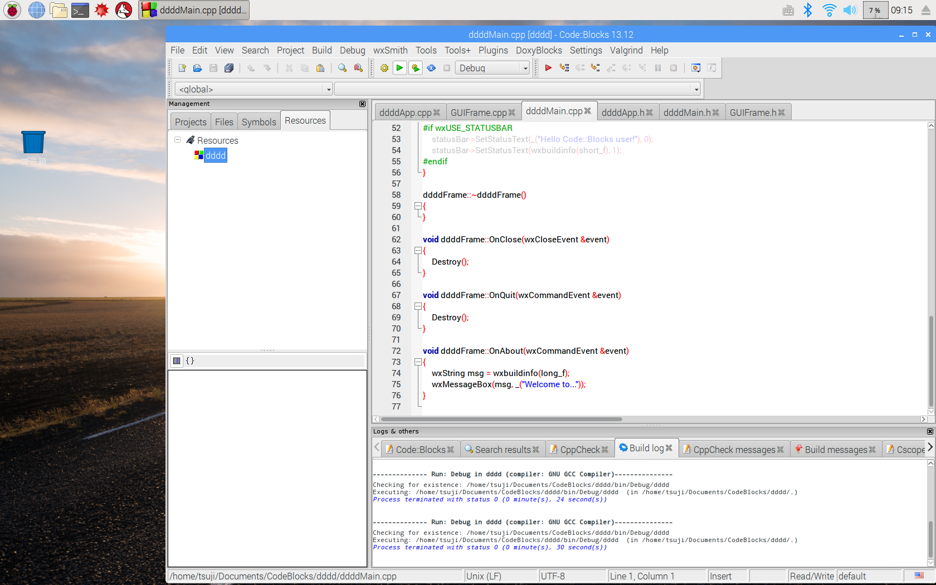Click the Stop debugger icon
The height and width of the screenshot is (585, 936).
click(674, 68)
